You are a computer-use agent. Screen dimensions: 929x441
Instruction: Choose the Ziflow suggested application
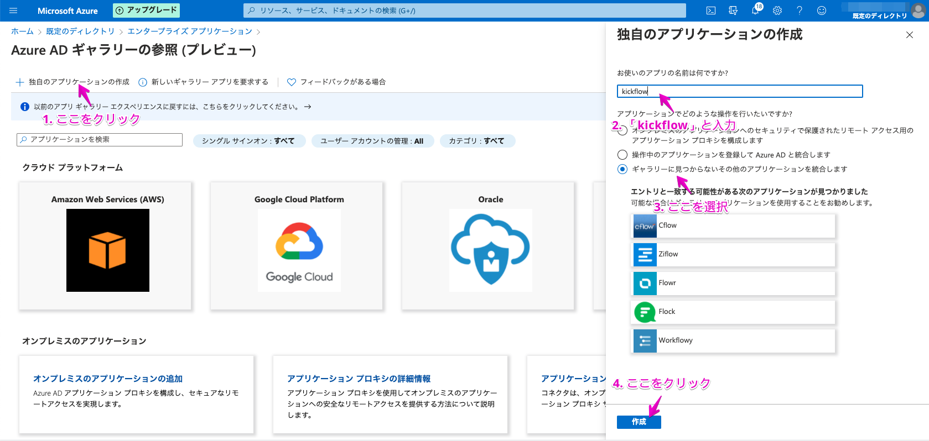click(x=733, y=255)
